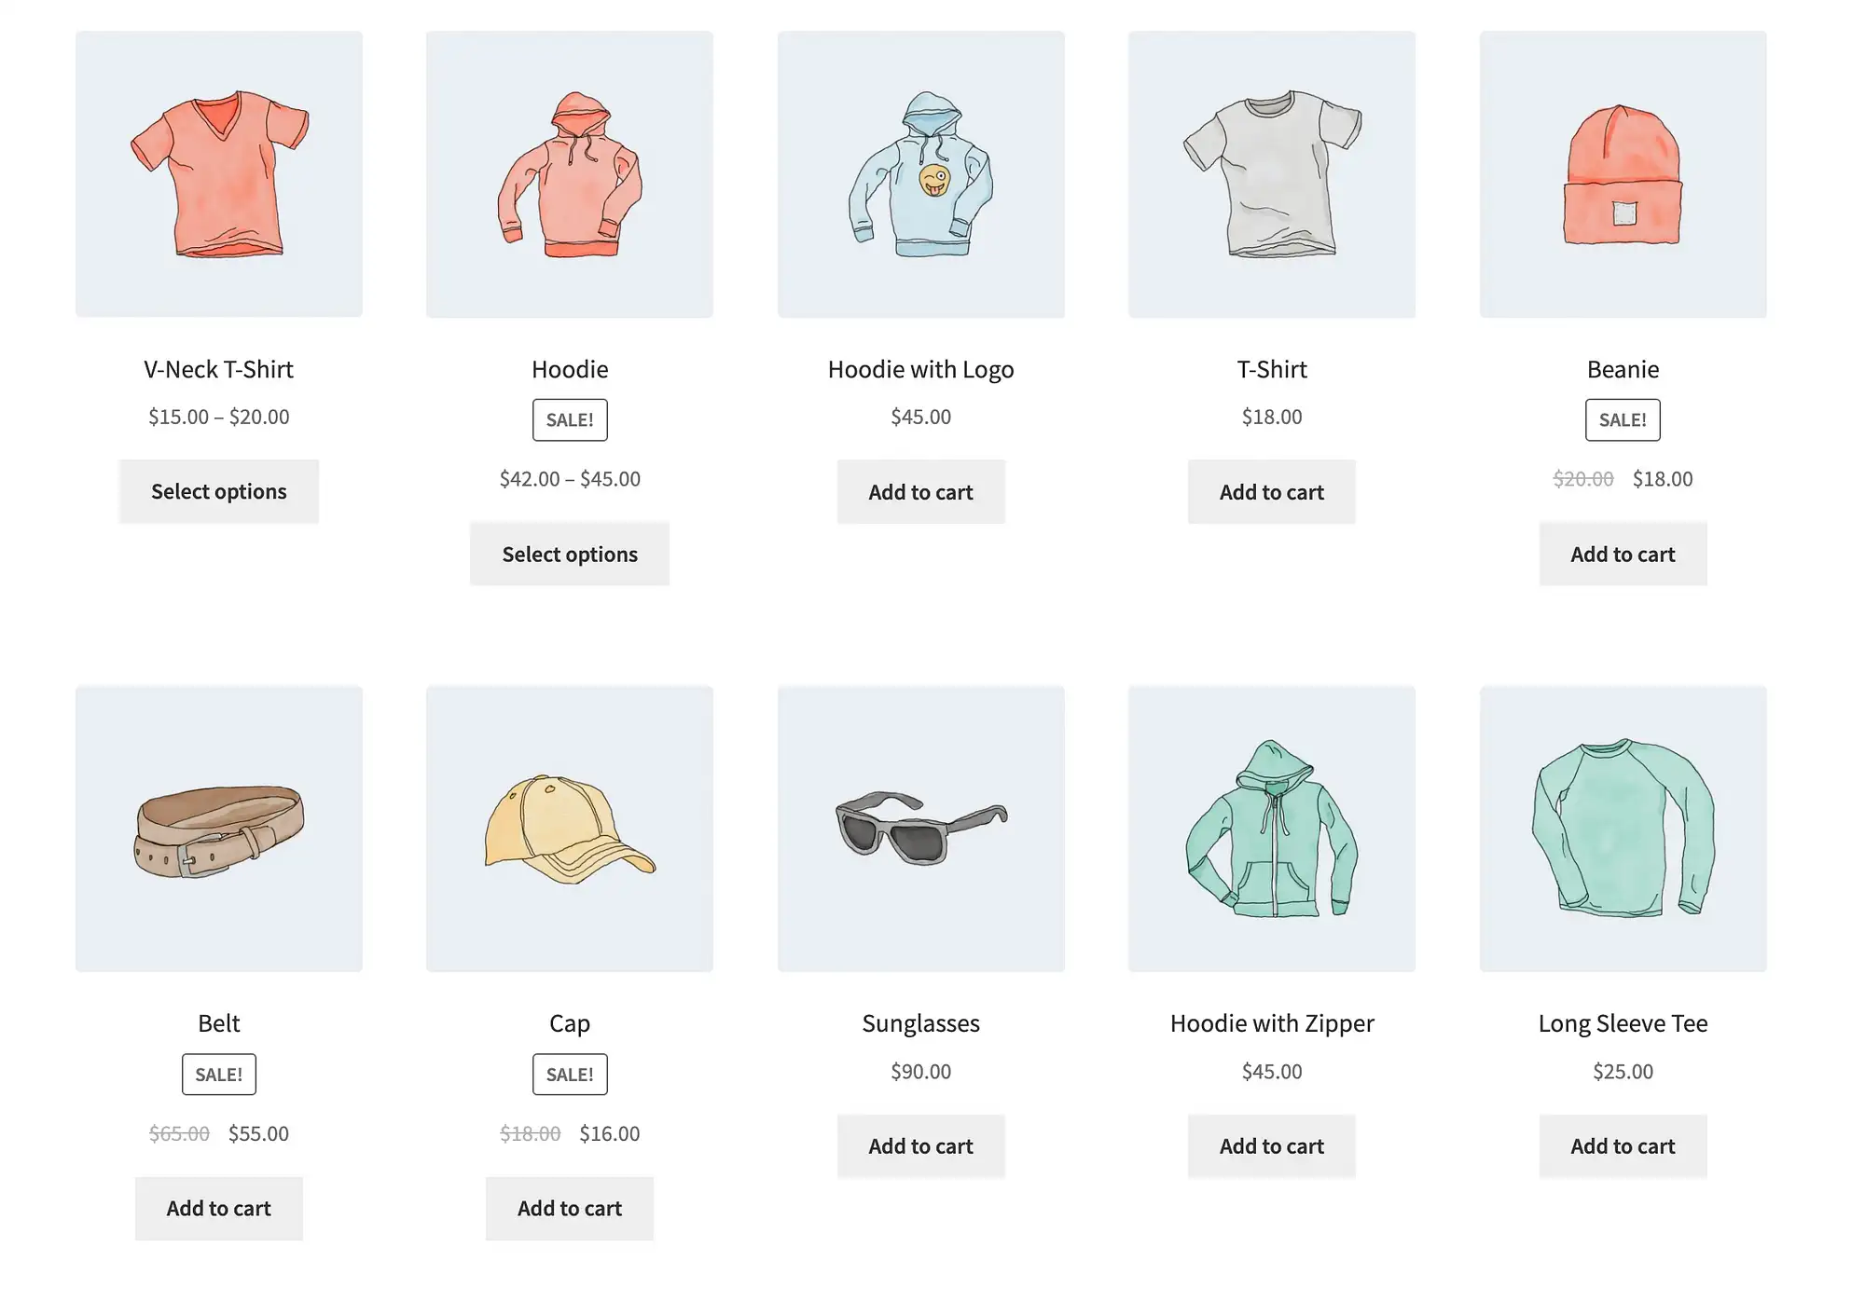
Task: Select options for Hoodie on sale
Action: [x=568, y=553]
